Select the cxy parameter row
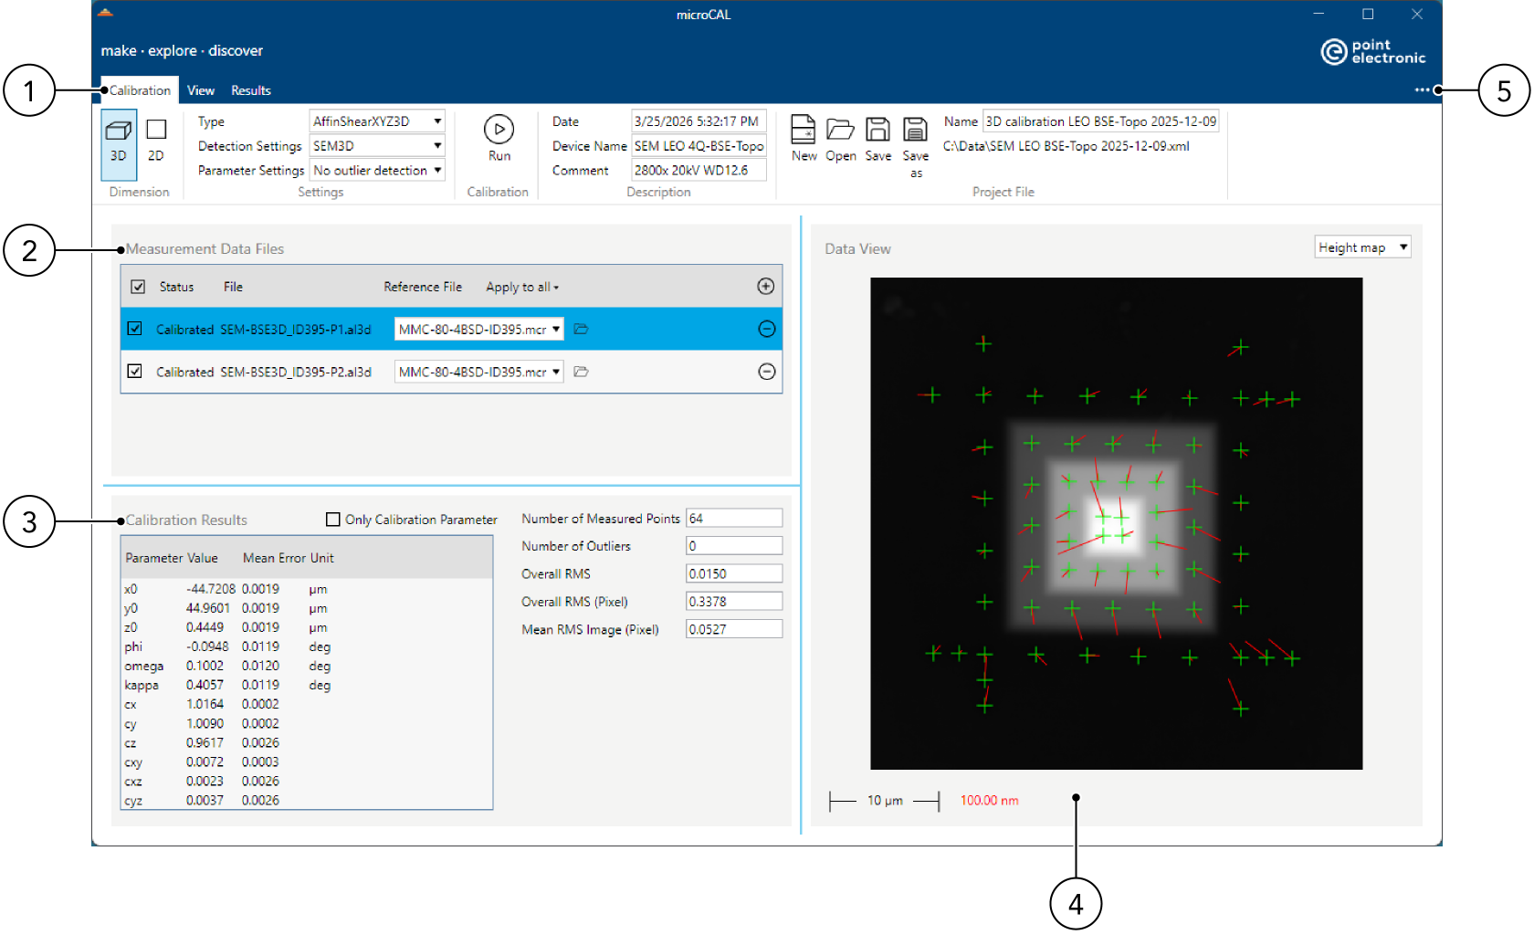1534x935 pixels. pyautogui.click(x=307, y=762)
